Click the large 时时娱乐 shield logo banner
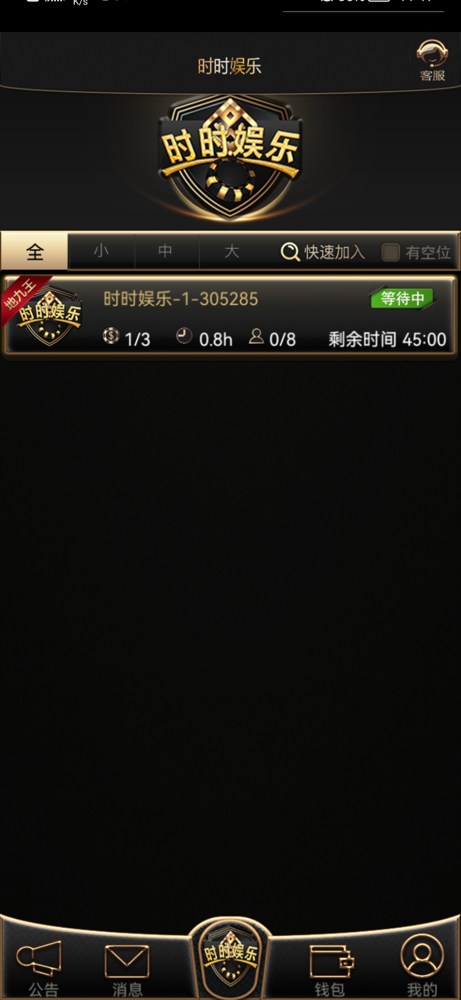 tap(230, 157)
